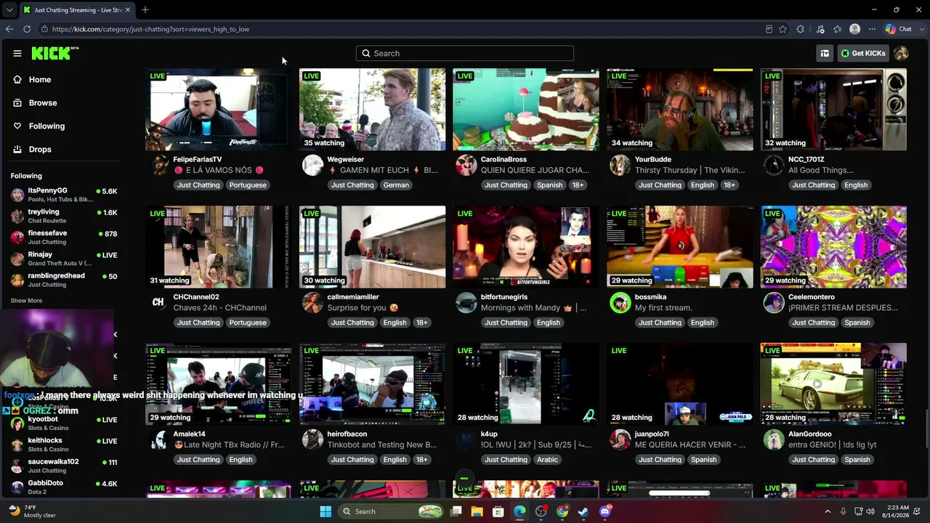Open the browser settings and more menu
The height and width of the screenshot is (523, 930).
[x=873, y=29]
